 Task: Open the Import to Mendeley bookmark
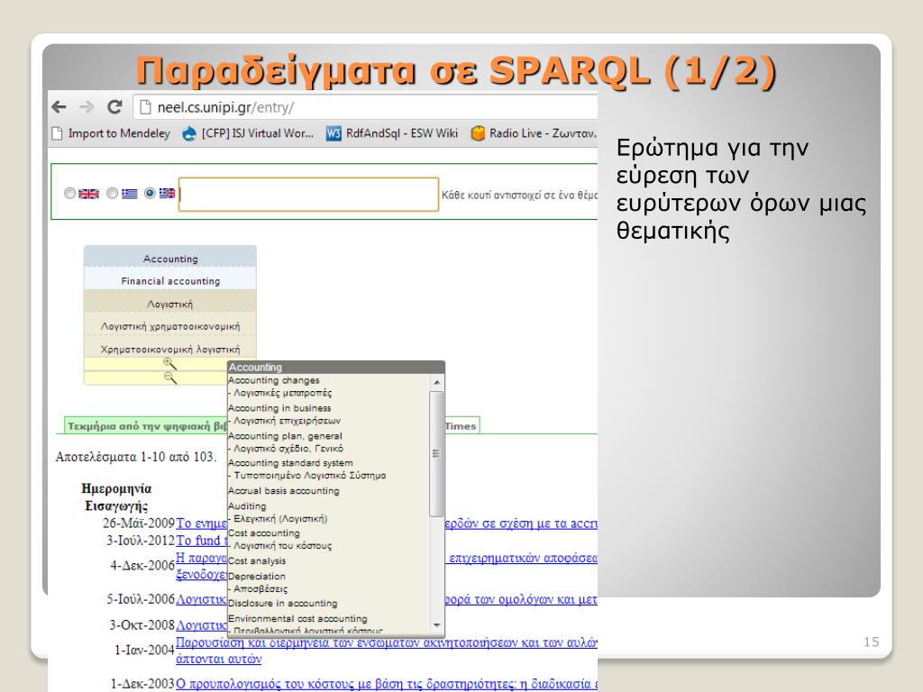click(x=112, y=133)
